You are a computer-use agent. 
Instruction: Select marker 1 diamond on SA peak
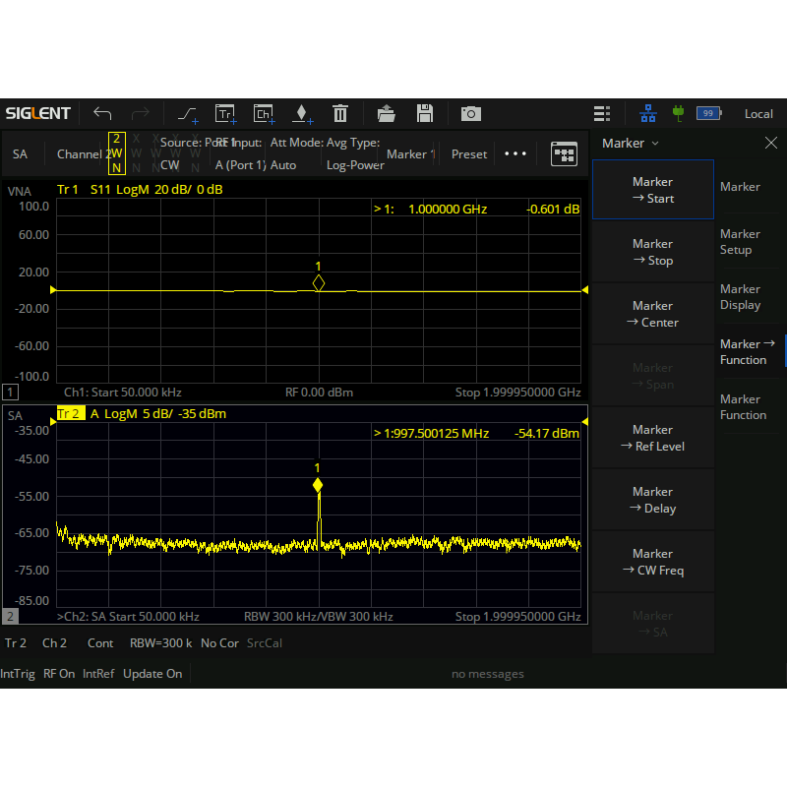(318, 485)
